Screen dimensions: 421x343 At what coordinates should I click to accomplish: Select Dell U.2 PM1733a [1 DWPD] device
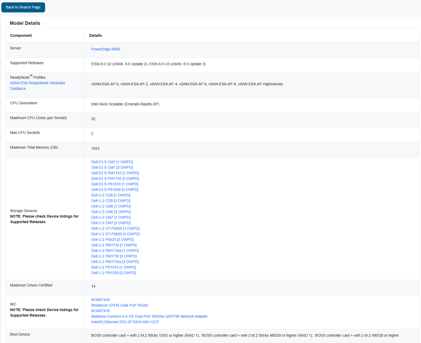[x=115, y=251]
